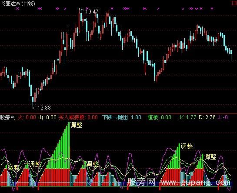
Task: Select the 12.88 low price label
Action: click(x=44, y=108)
